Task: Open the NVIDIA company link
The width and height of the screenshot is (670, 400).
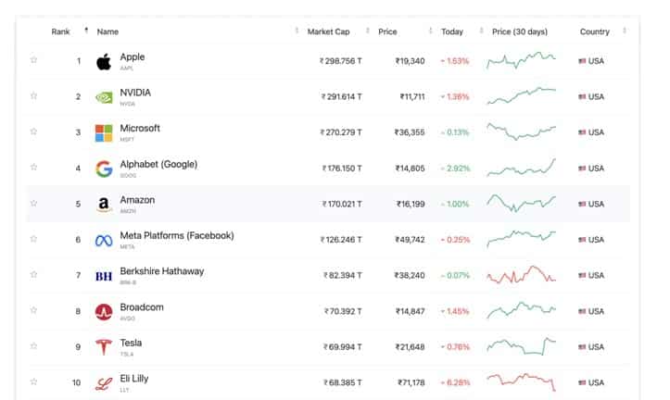Action: pyautogui.click(x=135, y=93)
